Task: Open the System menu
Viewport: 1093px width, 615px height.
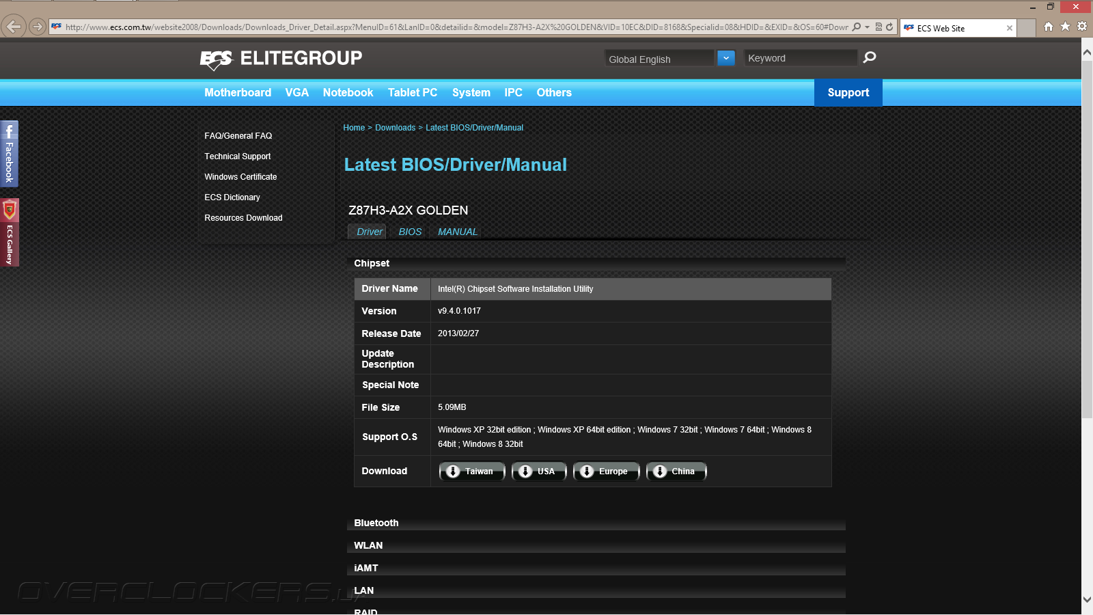Action: click(x=471, y=93)
